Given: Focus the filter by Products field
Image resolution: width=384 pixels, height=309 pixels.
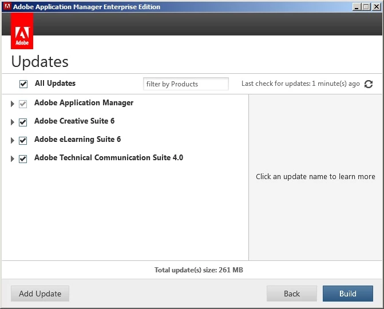Looking at the screenshot, I should [186, 84].
